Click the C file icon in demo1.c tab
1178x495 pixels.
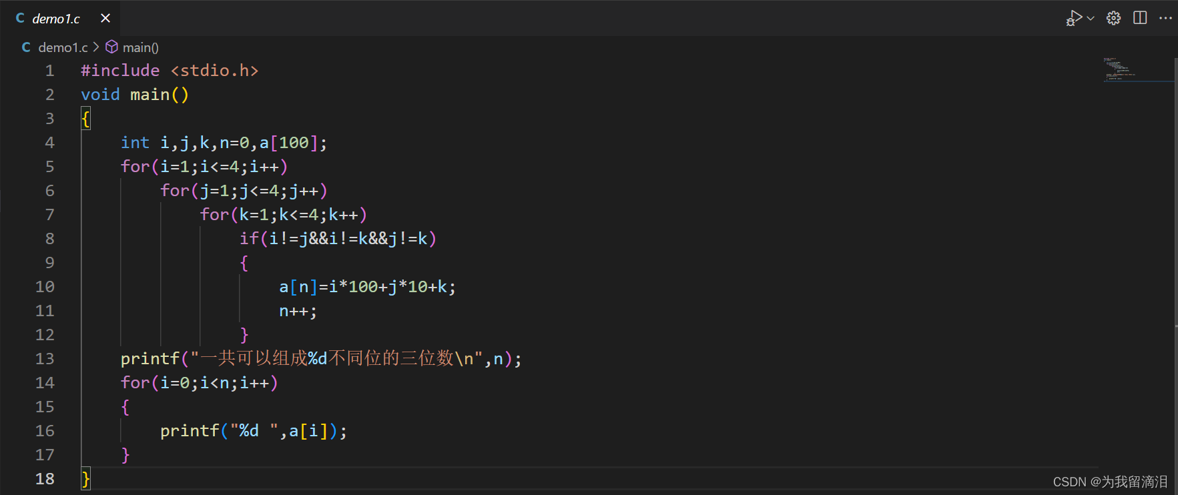point(20,19)
